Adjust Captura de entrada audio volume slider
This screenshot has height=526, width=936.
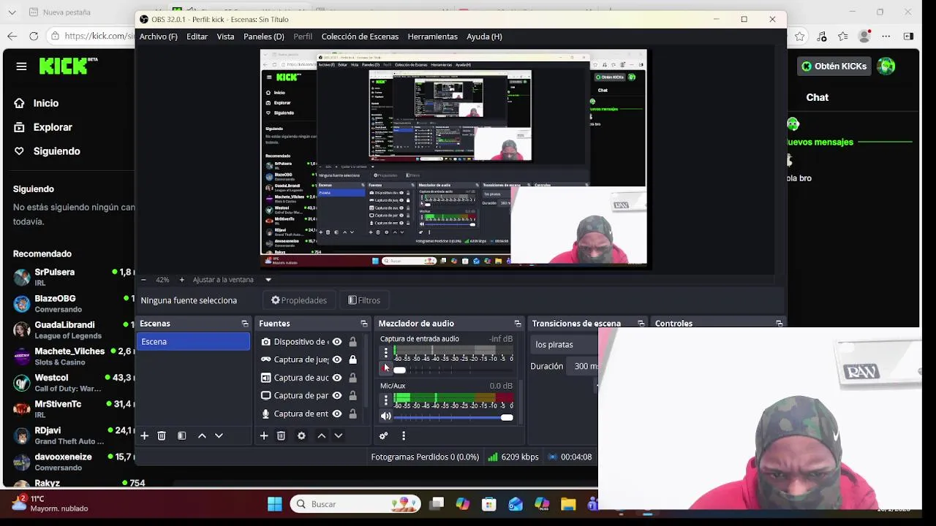453,370
